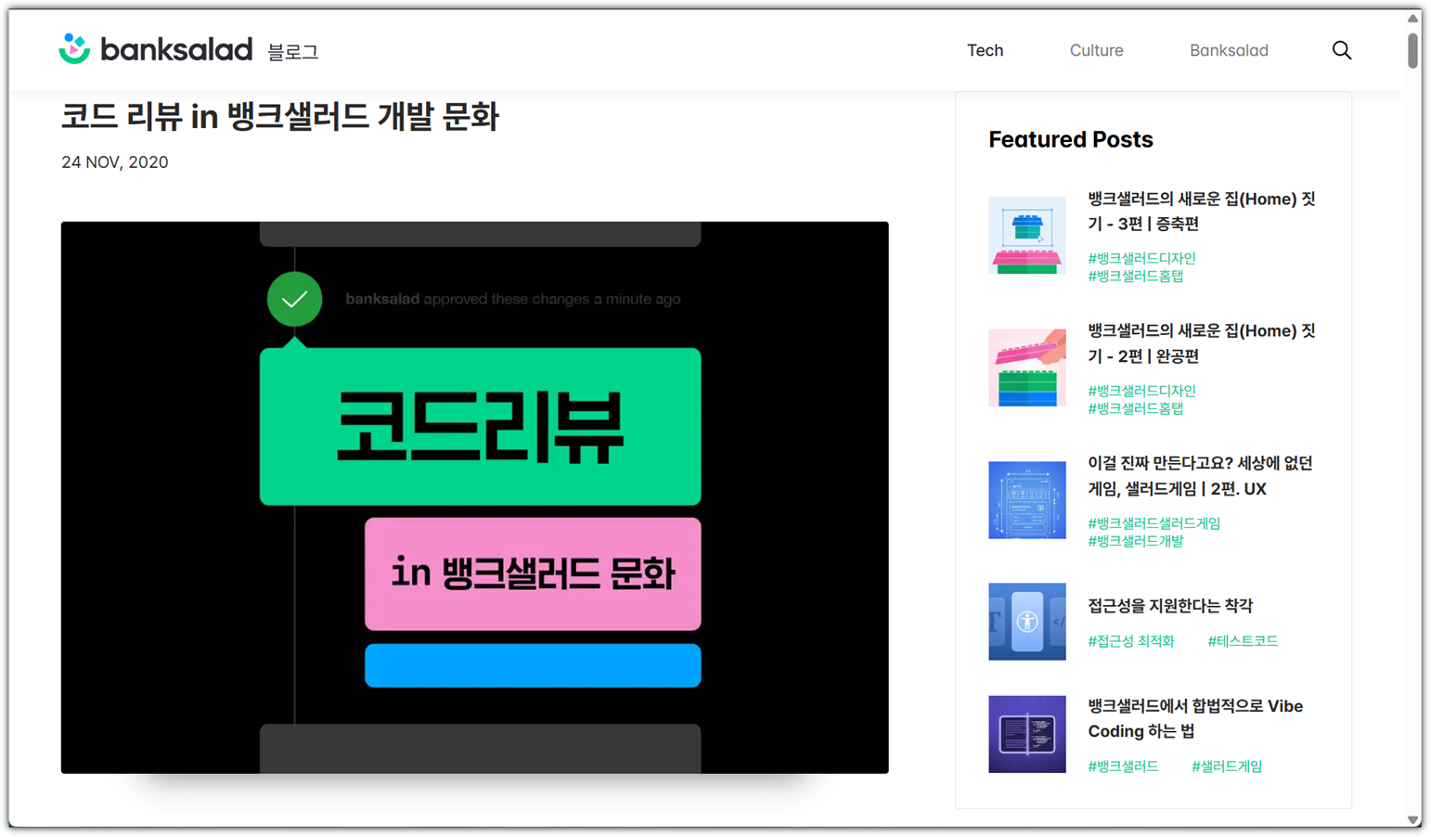
Task: Open thumbnail for 접근성을 지원한다는 착각
Action: [1027, 622]
